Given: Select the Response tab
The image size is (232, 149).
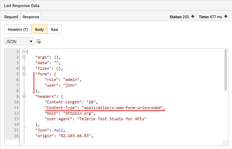Looking at the screenshot, I should [31, 17].
